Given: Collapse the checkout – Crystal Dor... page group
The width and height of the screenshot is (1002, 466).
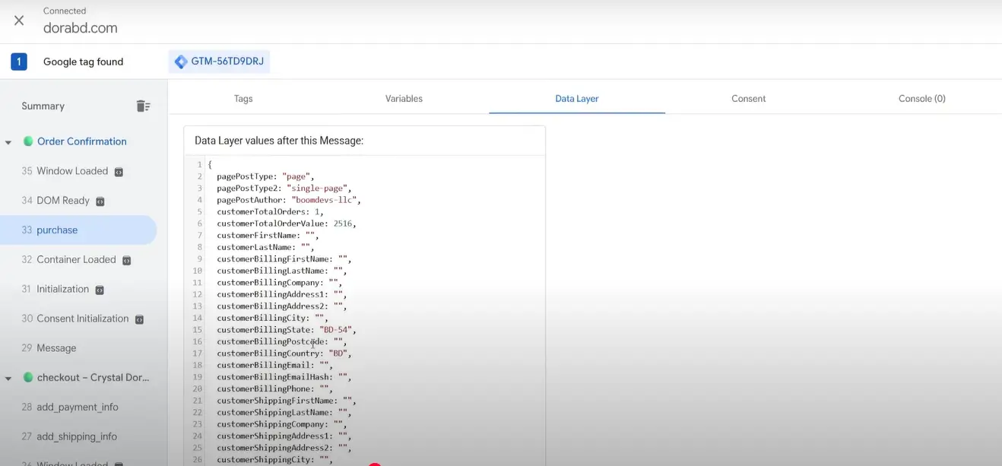Looking at the screenshot, I should pyautogui.click(x=8, y=378).
